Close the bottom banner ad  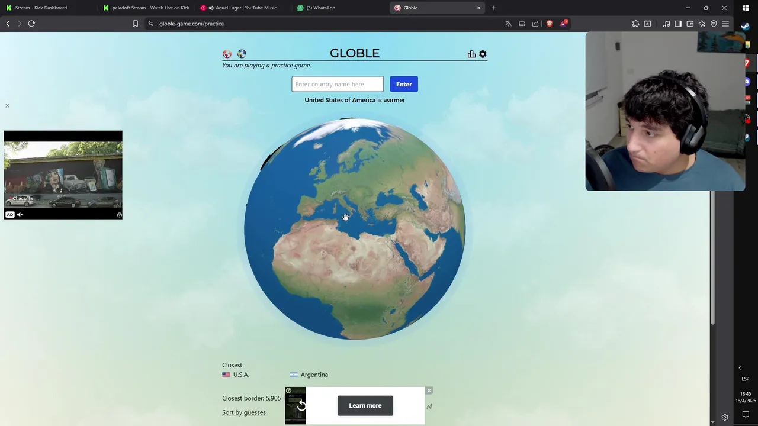tap(429, 390)
